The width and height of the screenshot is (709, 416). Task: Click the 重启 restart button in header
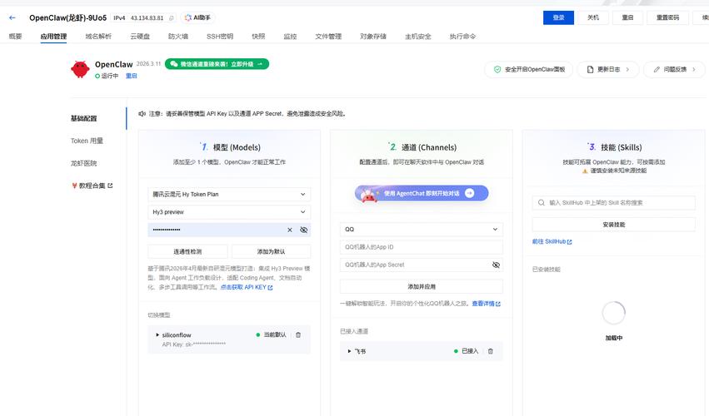tap(627, 17)
